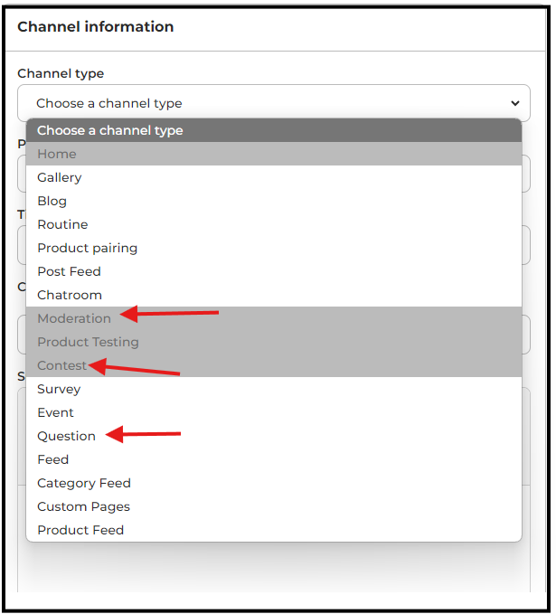This screenshot has height=614, width=556.
Task: Select the Event option
Action: coord(55,412)
